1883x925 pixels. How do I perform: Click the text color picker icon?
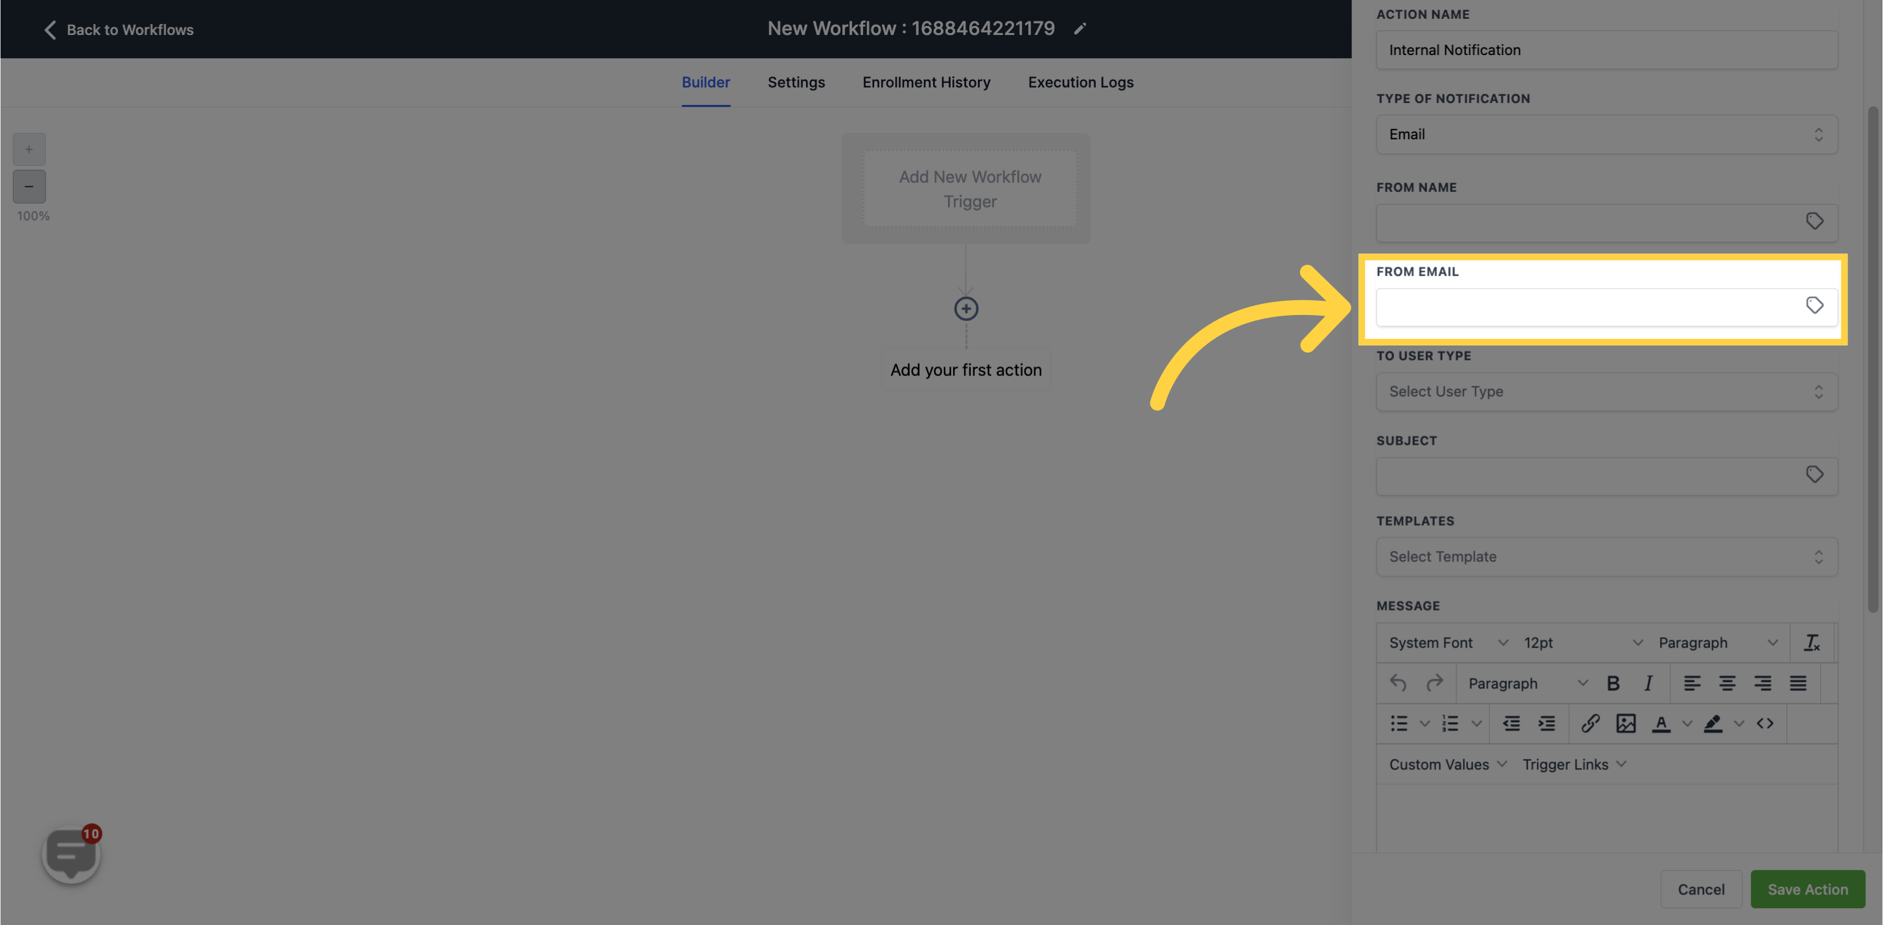(1662, 723)
